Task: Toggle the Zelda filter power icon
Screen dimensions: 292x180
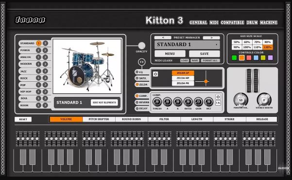Action: coord(155,74)
